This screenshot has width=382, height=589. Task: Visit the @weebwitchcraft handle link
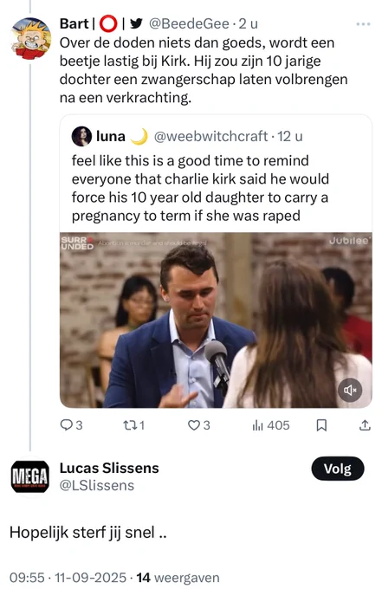[210, 136]
